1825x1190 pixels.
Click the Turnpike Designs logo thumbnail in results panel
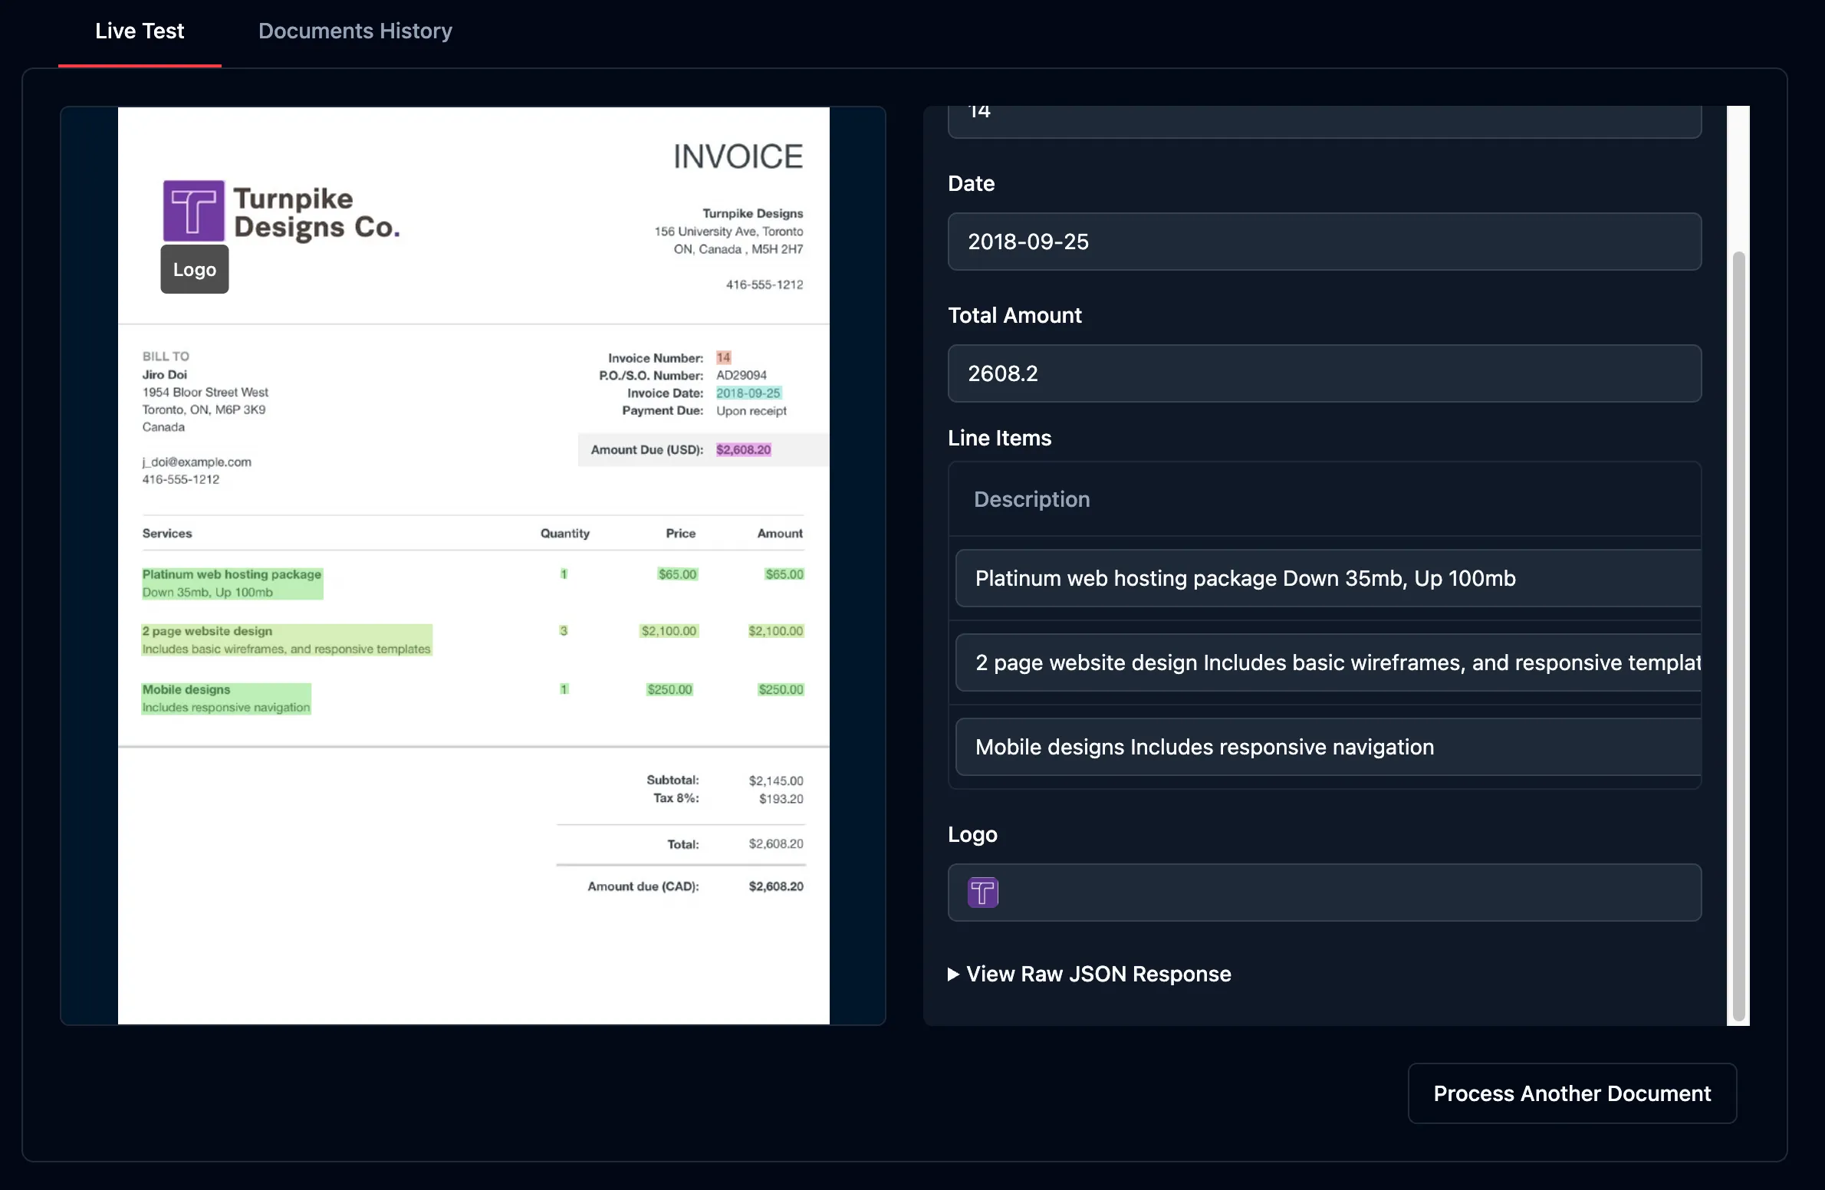pyautogui.click(x=982, y=893)
